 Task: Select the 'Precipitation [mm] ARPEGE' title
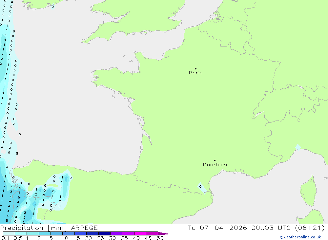(x=49, y=228)
